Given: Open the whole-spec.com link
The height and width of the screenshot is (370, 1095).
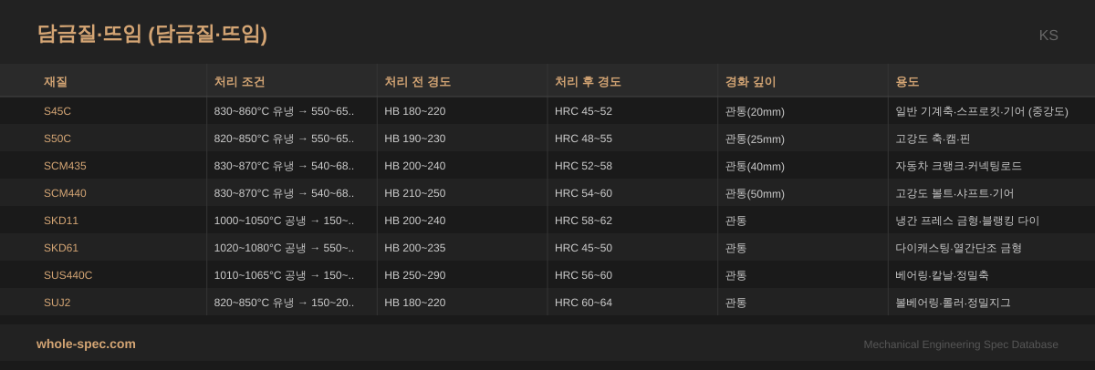Looking at the screenshot, I should pos(86,344).
